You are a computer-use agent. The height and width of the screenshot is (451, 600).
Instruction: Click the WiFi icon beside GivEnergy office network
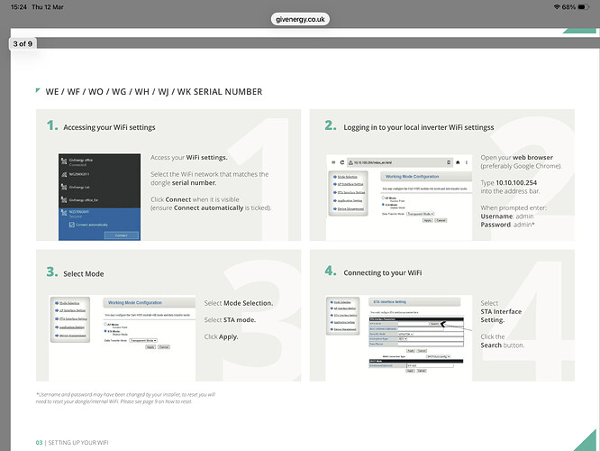coord(64,160)
